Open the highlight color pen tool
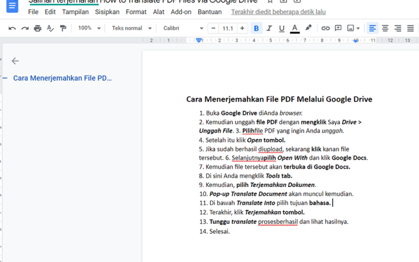 pyautogui.click(x=308, y=28)
